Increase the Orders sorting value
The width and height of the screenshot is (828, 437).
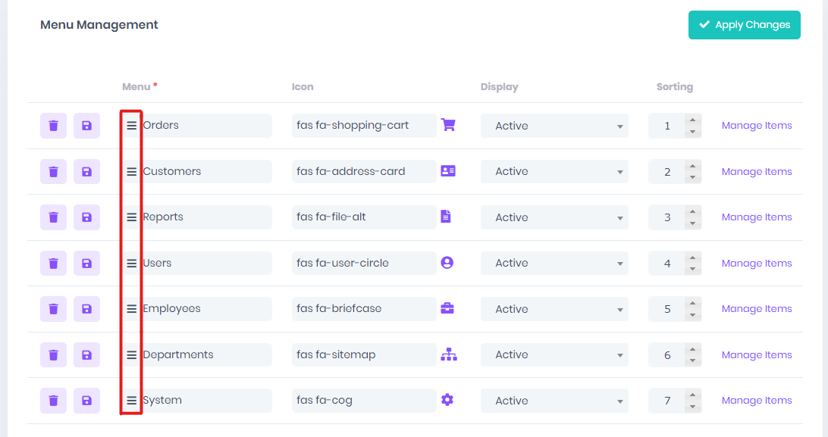tap(693, 120)
